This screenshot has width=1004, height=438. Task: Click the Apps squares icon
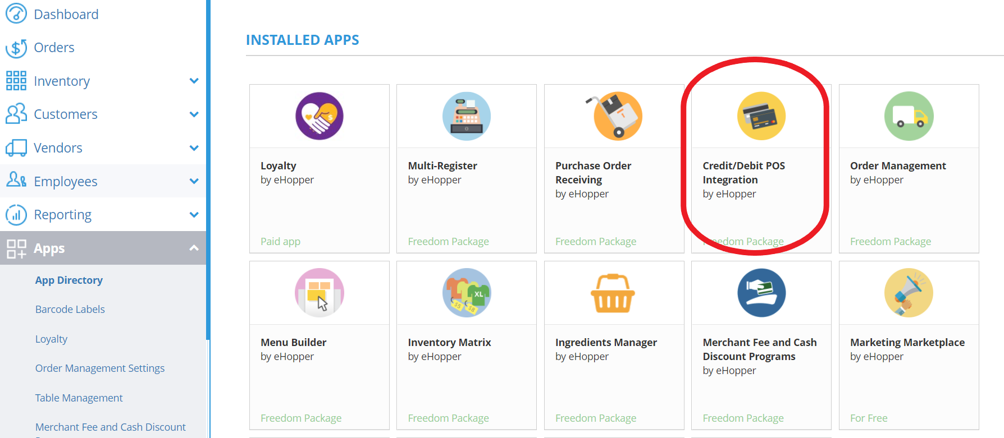point(16,248)
